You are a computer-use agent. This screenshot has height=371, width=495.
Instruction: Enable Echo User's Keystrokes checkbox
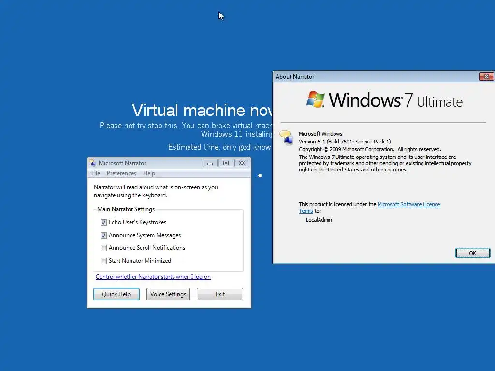tap(103, 222)
